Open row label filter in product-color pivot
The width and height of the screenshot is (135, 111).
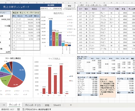tap(83, 58)
